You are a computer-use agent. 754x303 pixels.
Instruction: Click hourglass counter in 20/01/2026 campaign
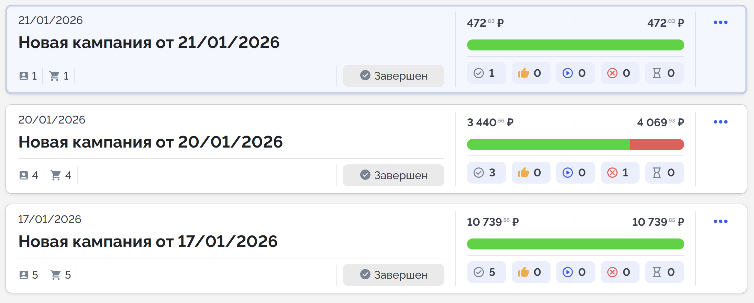tap(664, 173)
